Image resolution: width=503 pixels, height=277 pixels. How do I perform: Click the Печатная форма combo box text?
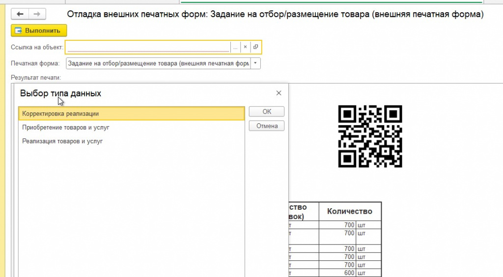pyautogui.click(x=159, y=63)
